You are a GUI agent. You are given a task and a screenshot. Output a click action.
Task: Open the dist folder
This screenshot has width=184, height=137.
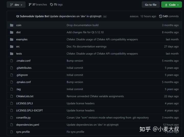tap(18, 32)
